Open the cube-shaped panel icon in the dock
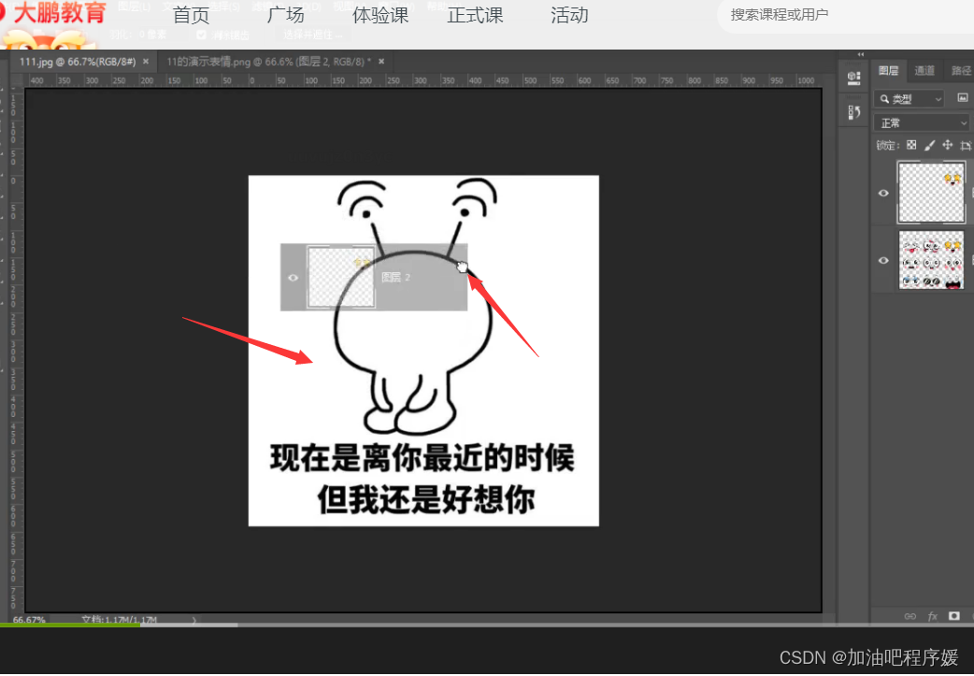Viewport: 974px width, 676px height. (x=854, y=78)
